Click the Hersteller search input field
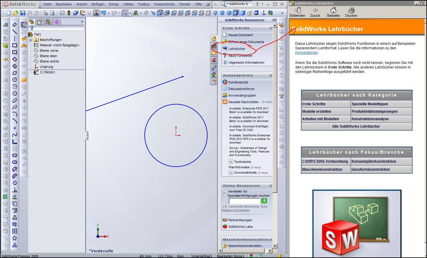 tap(244, 201)
